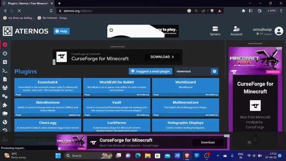Open the MultiverseCore plugin card
The height and width of the screenshot is (161, 286).
coord(185,107)
